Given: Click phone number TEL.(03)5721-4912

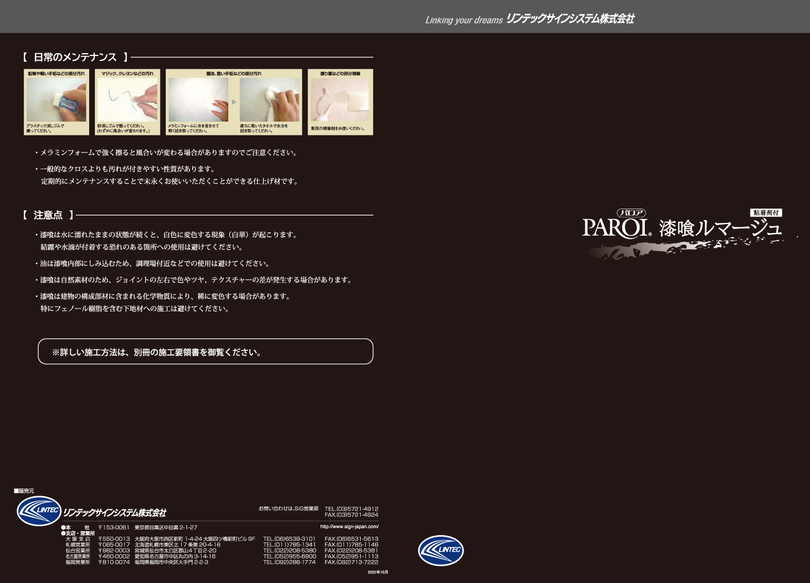Looking at the screenshot, I should coord(352,509).
